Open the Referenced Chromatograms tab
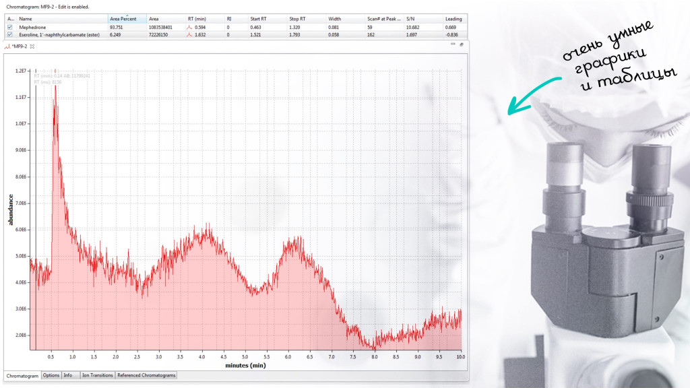 146,375
